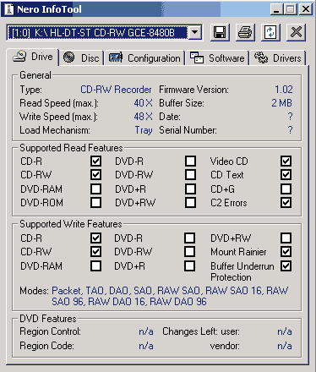Click the 48X write speed value

pos(143,117)
